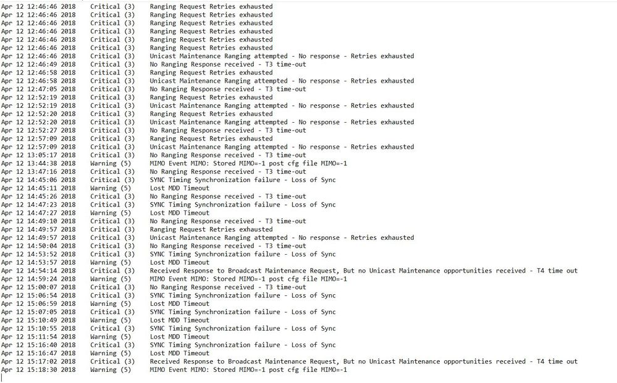617x383 pixels.
Task: Click the 15:07:05 SYNC Timing failure entry
Action: point(243,312)
